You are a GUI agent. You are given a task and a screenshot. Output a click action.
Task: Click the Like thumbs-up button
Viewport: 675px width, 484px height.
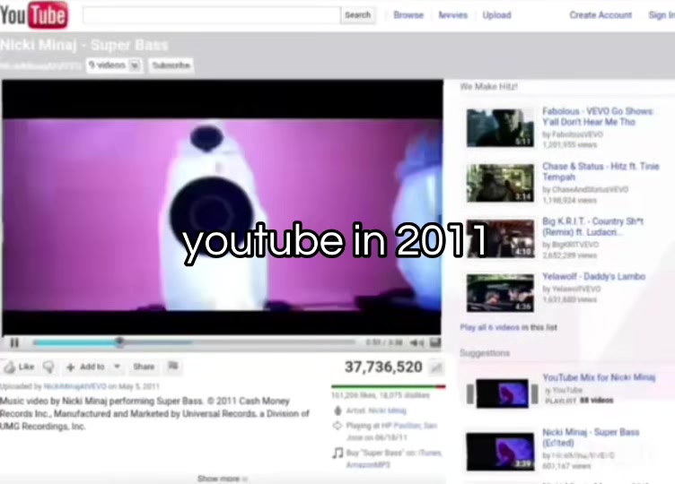19,367
